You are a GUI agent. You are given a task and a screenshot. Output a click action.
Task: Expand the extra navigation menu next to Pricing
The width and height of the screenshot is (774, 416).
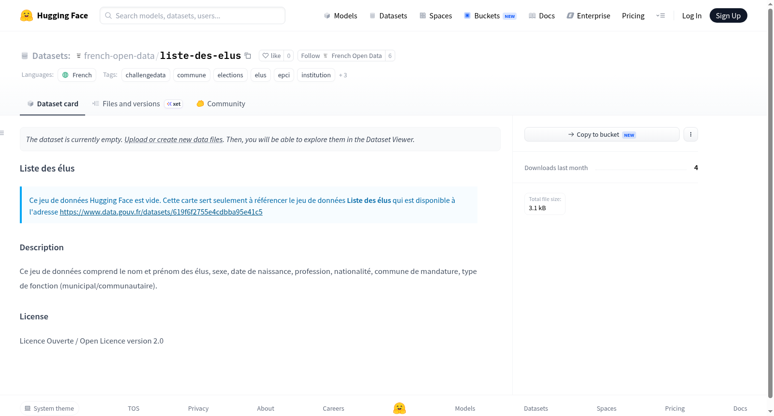[660, 15]
